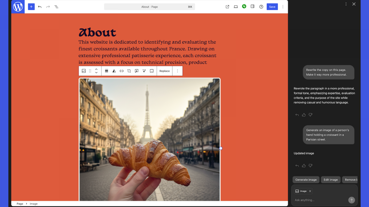Screen dimensions: 369x207
Task: Click the Generate image suggestion chip
Action: pos(306,180)
